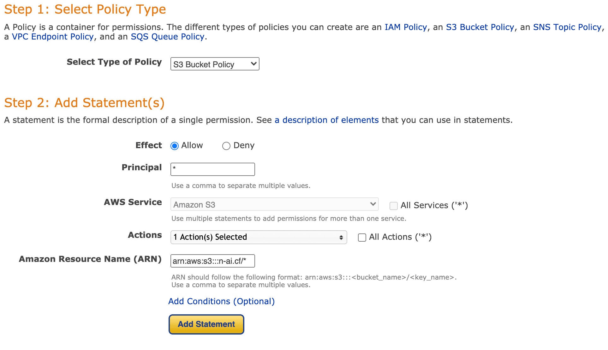Screen dimensions: 608x350
Task: Visit the SNS Topic Policy link
Action: coord(567,27)
